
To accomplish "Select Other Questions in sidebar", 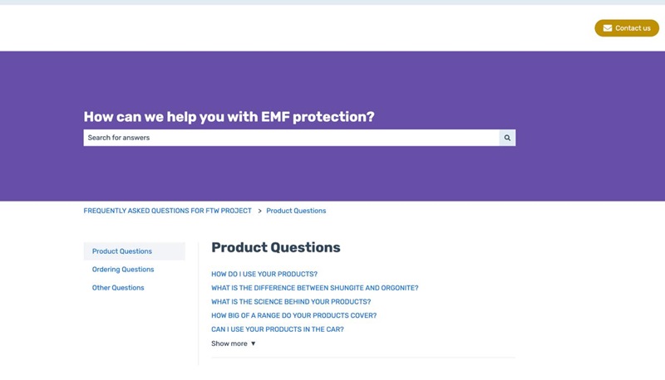I will pyautogui.click(x=118, y=288).
